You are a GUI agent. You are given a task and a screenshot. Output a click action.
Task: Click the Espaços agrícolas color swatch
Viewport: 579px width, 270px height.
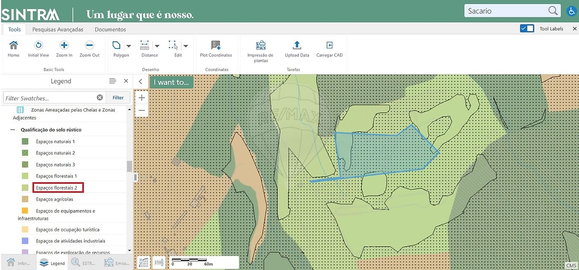click(25, 199)
